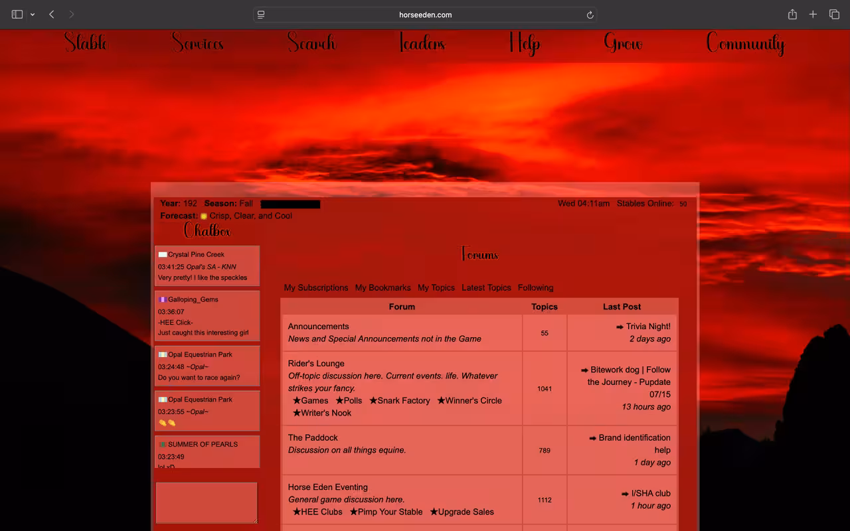Open the Community menu

pyautogui.click(x=745, y=44)
